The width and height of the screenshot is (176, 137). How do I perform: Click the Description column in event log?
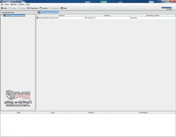click(x=143, y=113)
